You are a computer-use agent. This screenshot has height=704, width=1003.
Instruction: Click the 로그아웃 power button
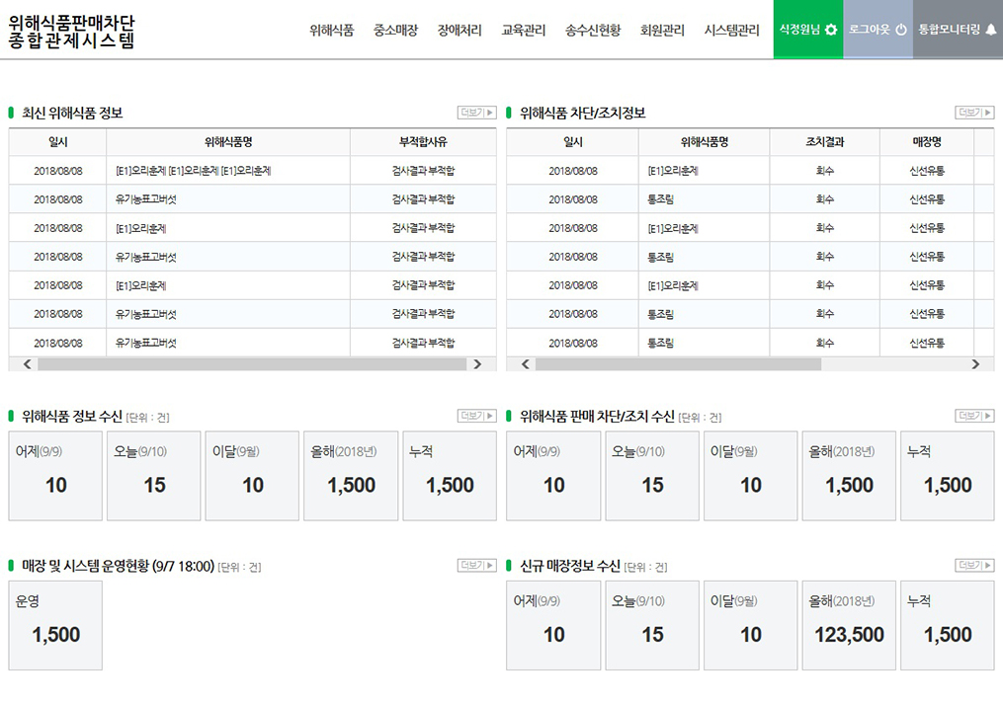pyautogui.click(x=878, y=30)
